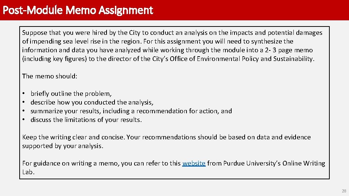Click the "The memo should:" line
This screenshot has height=196, width=349.
[x=50, y=76]
